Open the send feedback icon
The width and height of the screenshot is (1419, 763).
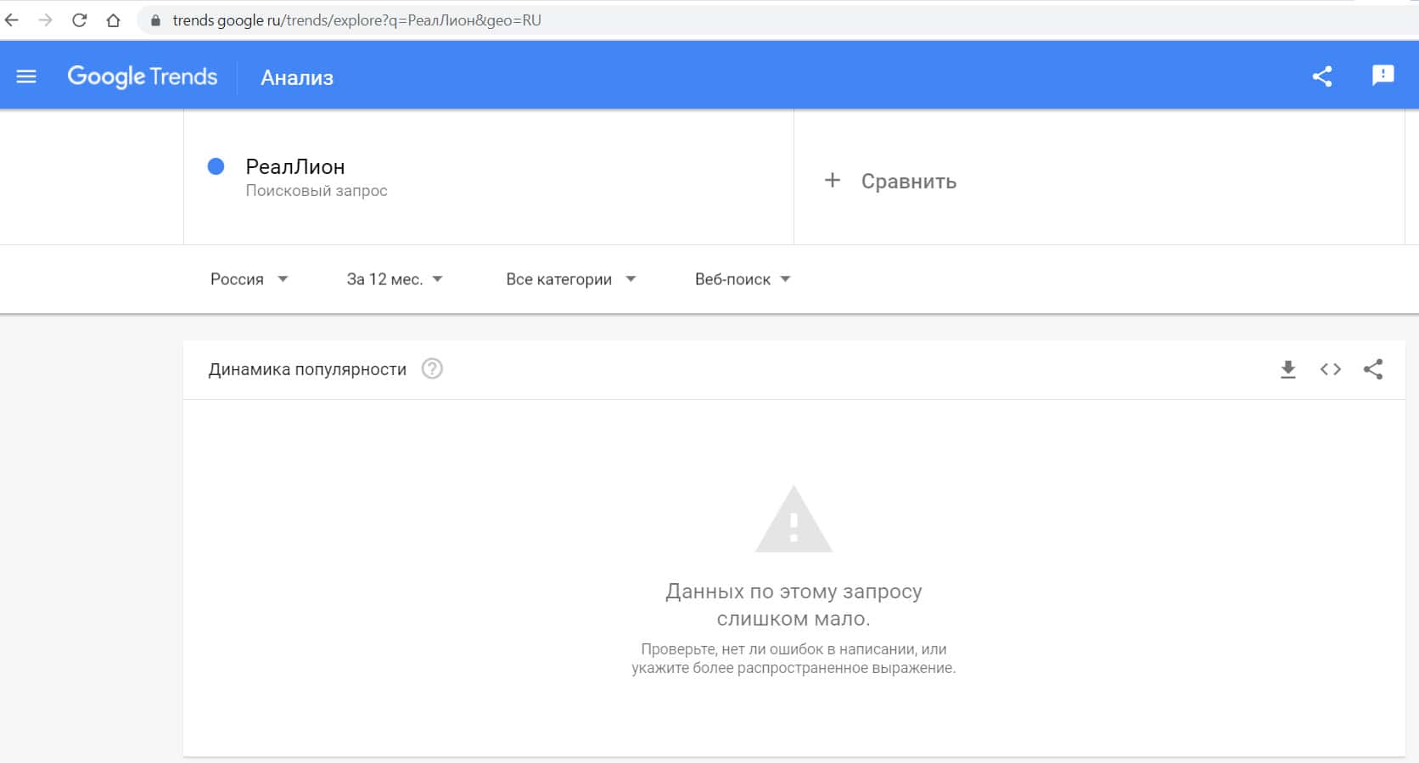click(x=1383, y=76)
